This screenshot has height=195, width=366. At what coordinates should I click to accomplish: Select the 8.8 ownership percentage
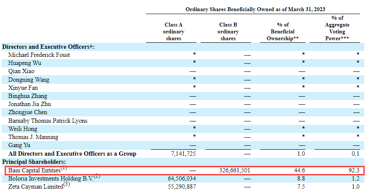pos(301,179)
